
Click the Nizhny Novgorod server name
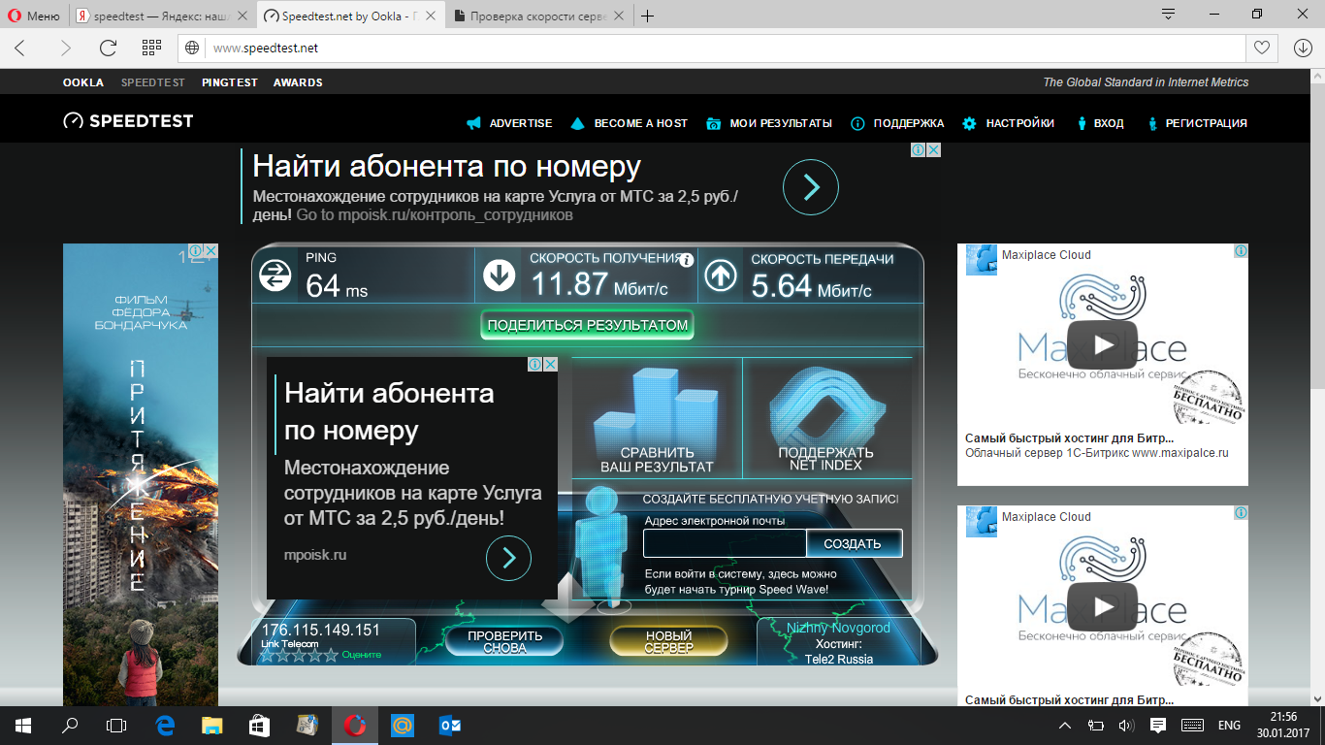click(x=838, y=628)
